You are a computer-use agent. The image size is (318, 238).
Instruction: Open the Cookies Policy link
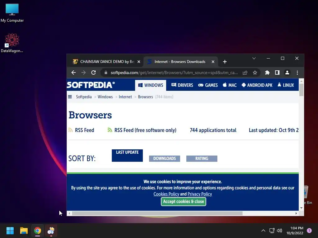click(166, 194)
